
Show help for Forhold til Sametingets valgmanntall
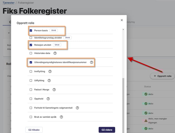(77, 108)
